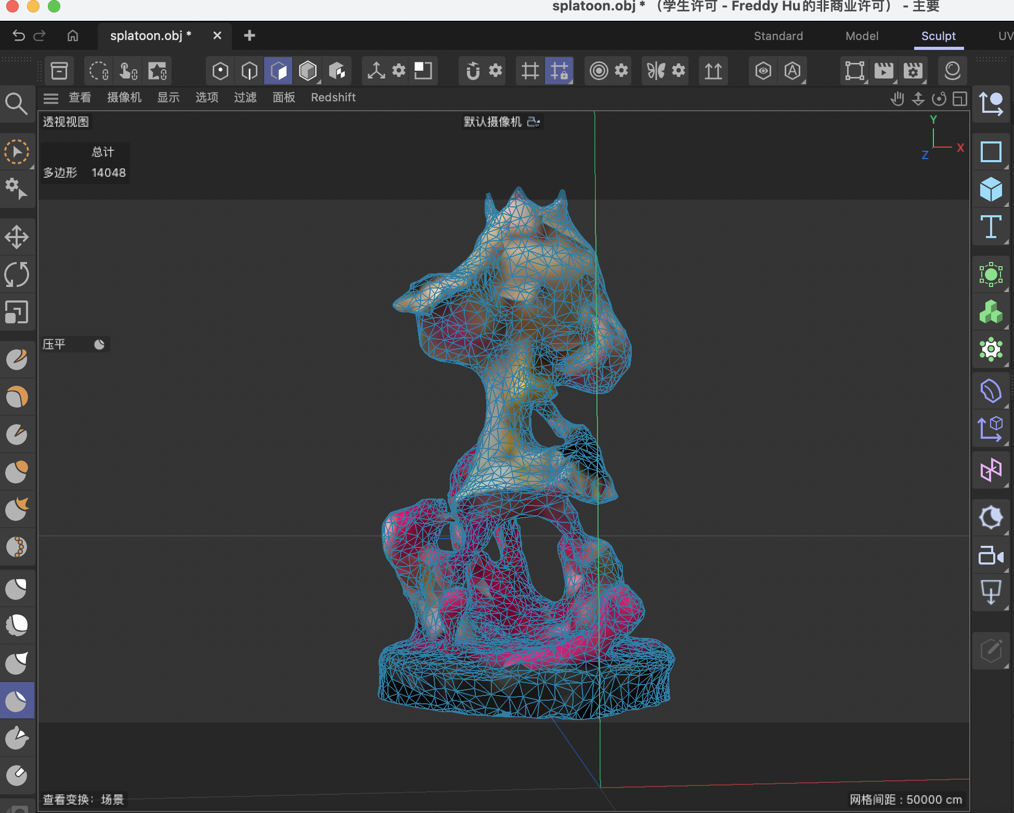Open the 查看变换 scene dropdown at bottom
Image resolution: width=1014 pixels, height=813 pixels.
point(82,800)
